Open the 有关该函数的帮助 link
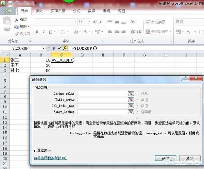Viewport: 204px width, 169px height. 50,158
